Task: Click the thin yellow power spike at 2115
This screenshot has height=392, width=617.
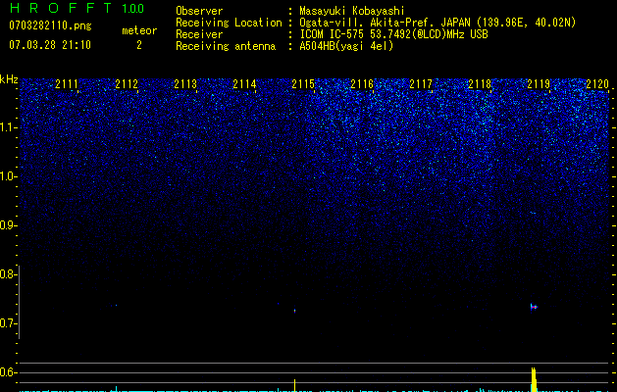Action: (294, 385)
